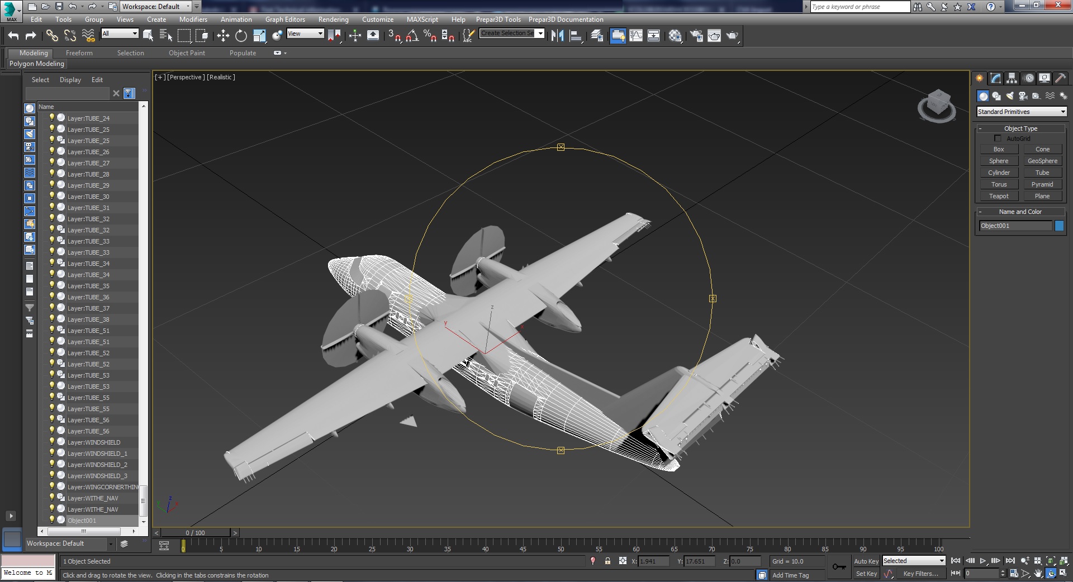Viewport: 1073px width, 582px height.
Task: Select the Cameras category icon
Action: 1023,96
